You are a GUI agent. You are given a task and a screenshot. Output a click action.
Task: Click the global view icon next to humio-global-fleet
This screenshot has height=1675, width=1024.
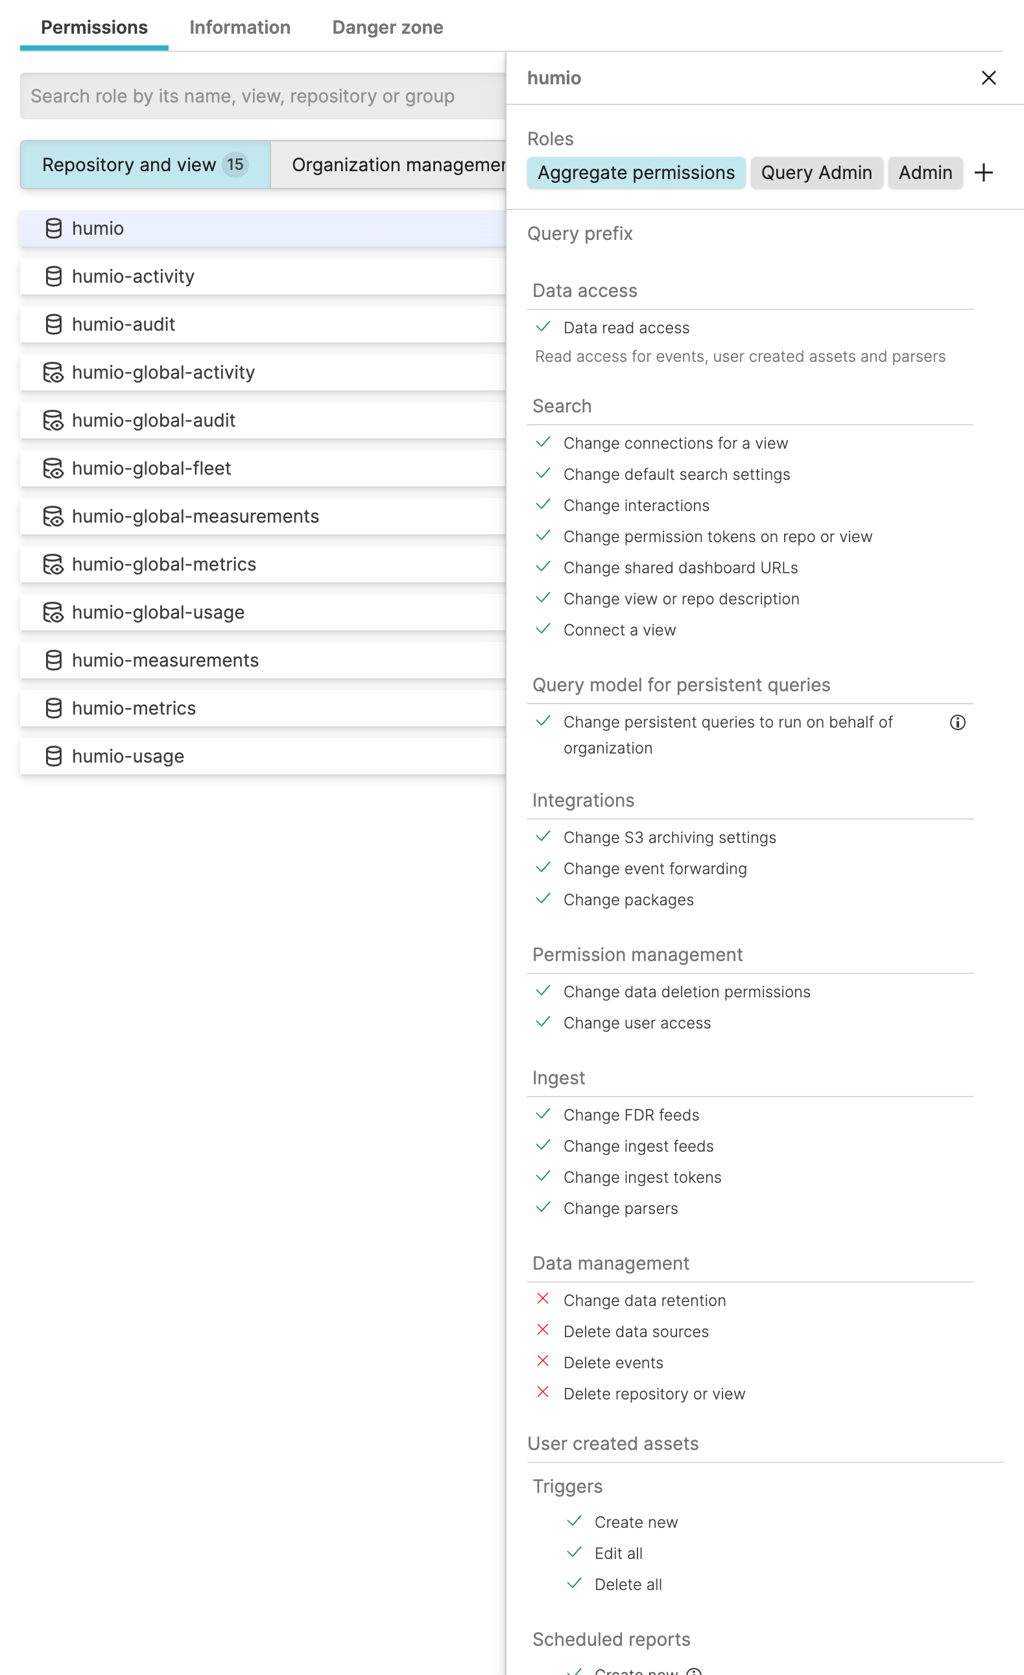pos(53,468)
